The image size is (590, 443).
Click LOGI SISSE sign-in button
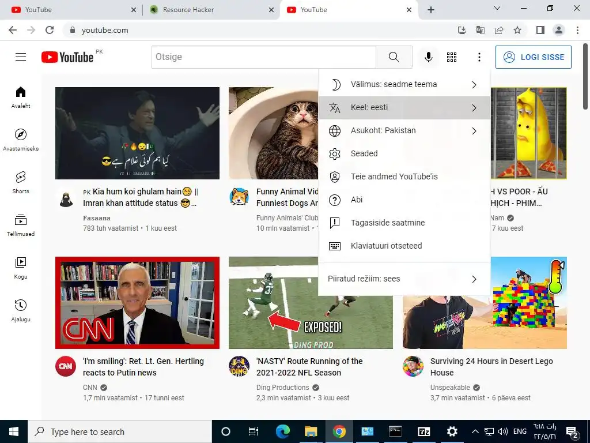point(533,57)
